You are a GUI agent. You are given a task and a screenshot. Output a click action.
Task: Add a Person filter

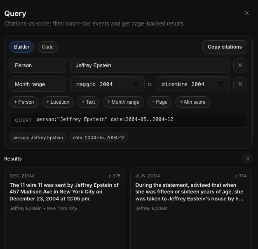point(24,102)
